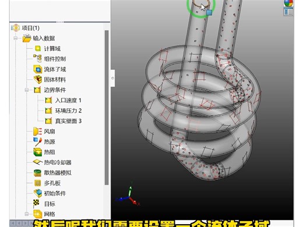Image resolution: width=303 pixels, height=227 pixels.
Task: Toggle the side panel collapse handle
Action: pyautogui.click(x=112, y=78)
